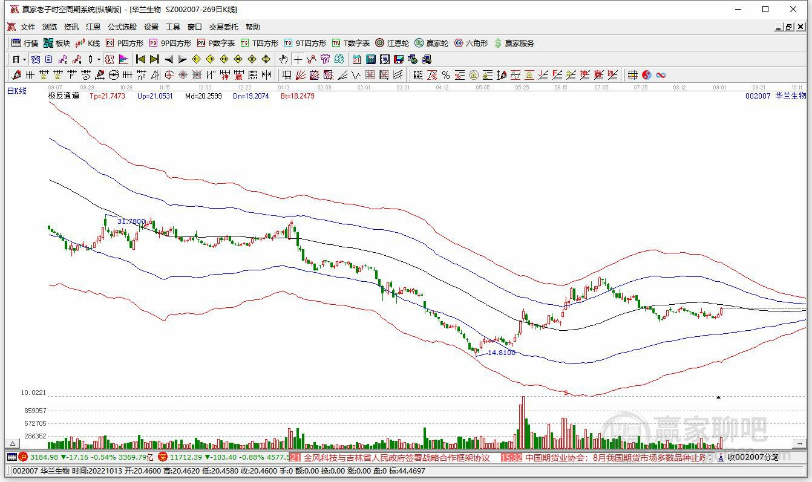Open 赢家服务 with dollar icon
The image size is (812, 482).
click(x=514, y=43)
